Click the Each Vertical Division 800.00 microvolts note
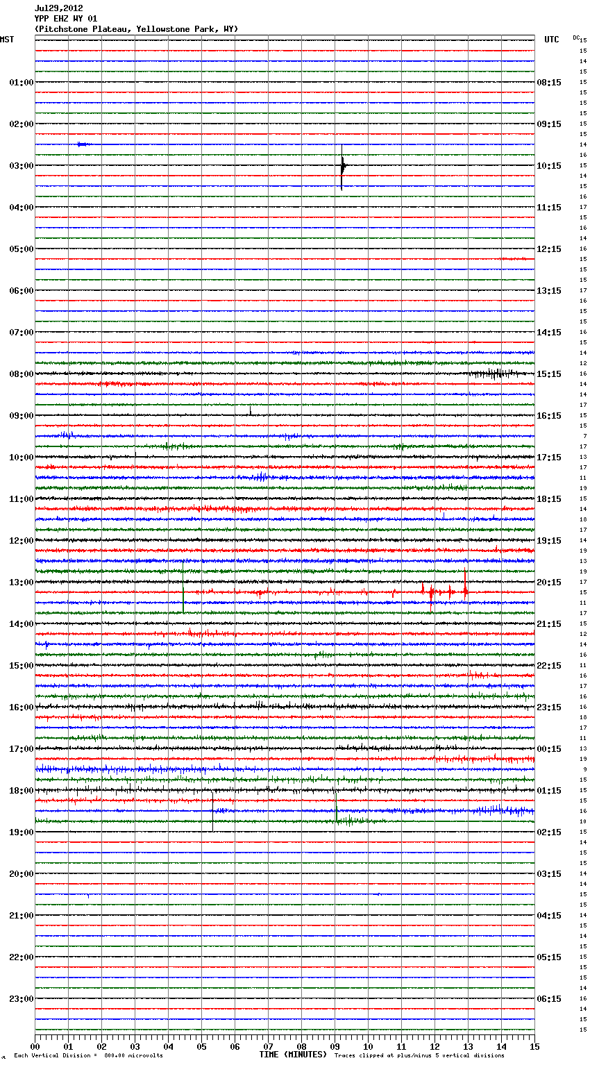This screenshot has height=1065, width=590. click(88, 1055)
